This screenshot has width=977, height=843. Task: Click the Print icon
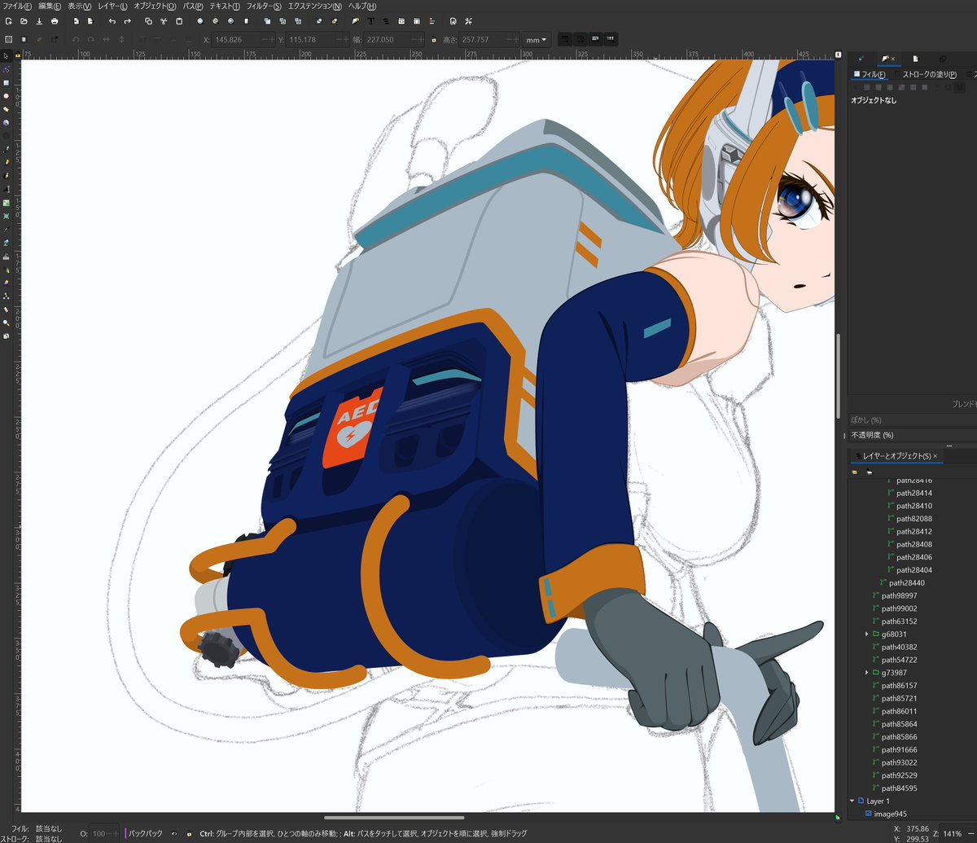pyautogui.click(x=55, y=21)
